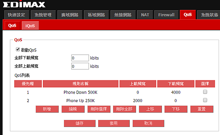220x135 pixels.
Task: Click the 編輯 button
Action: click(x=73, y=109)
